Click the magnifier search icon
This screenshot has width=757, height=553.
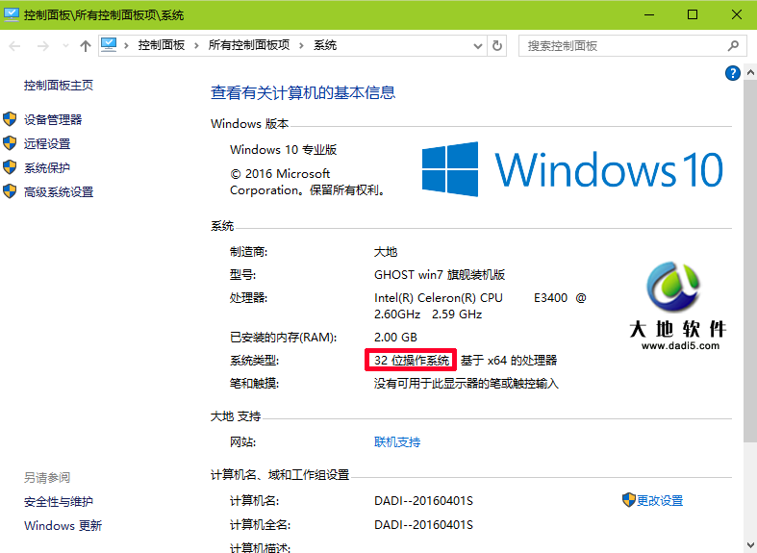pos(733,46)
